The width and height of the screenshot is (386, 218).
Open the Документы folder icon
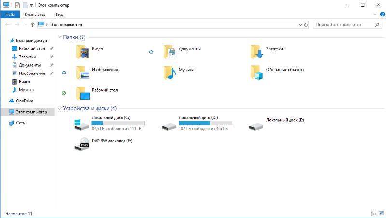click(170, 52)
